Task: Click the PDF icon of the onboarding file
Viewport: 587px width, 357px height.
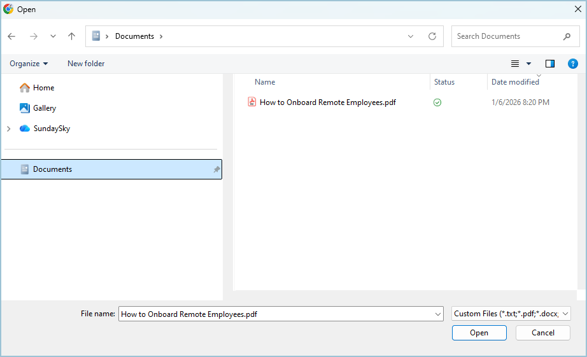Action: tap(252, 102)
